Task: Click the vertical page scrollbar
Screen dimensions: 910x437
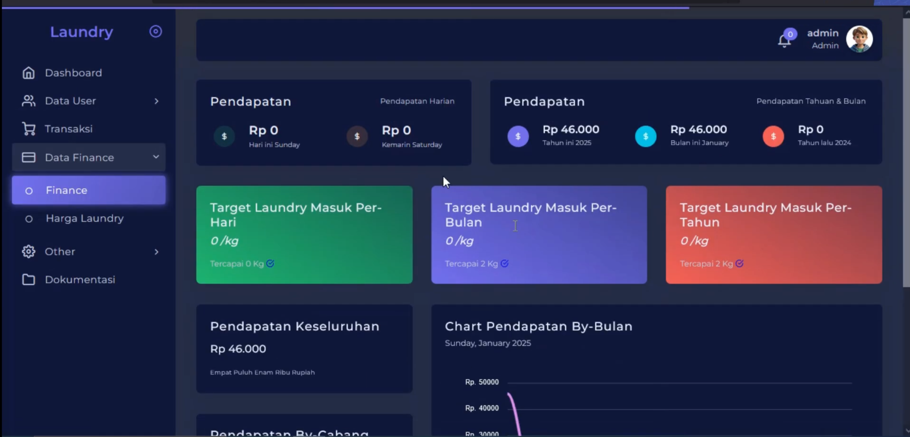Action: point(906,153)
